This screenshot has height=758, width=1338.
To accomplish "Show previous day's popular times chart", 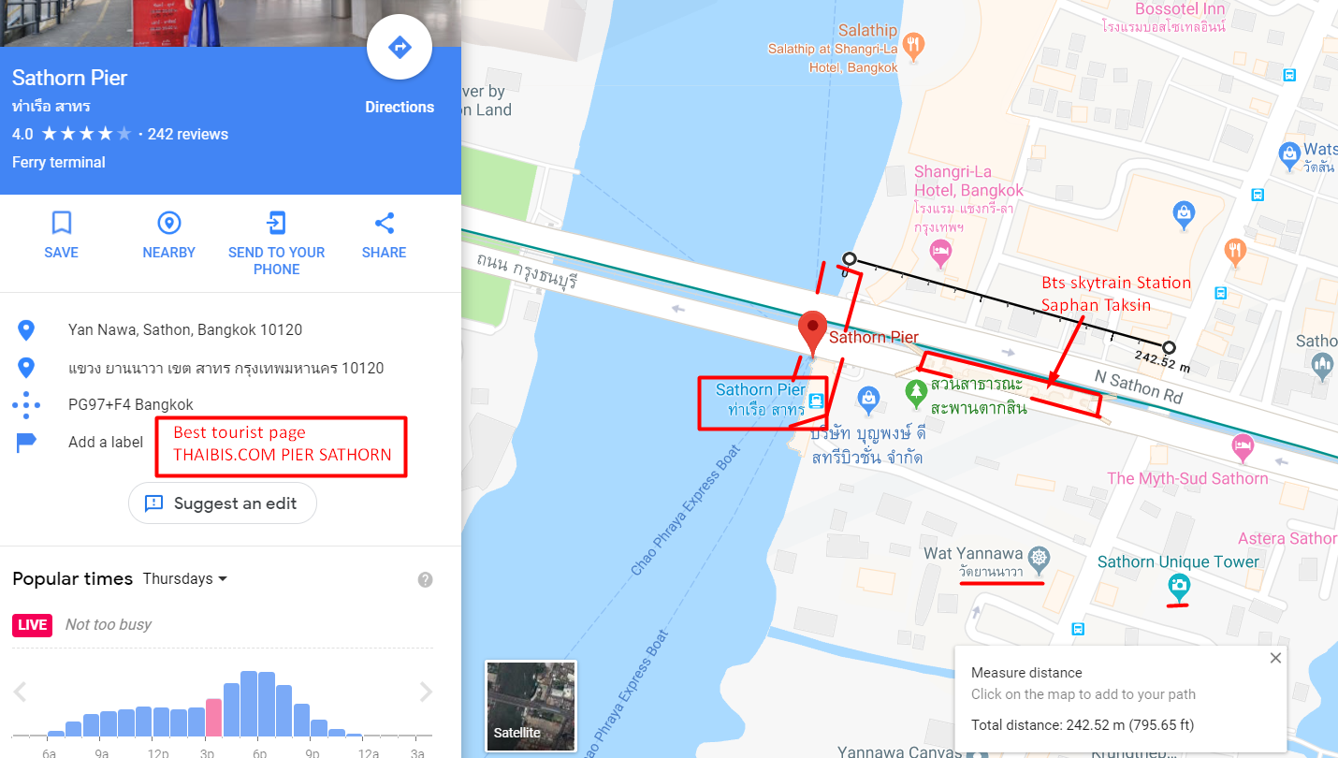I will coord(21,692).
